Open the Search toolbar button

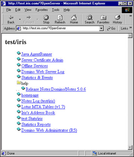[x=89, y=18]
